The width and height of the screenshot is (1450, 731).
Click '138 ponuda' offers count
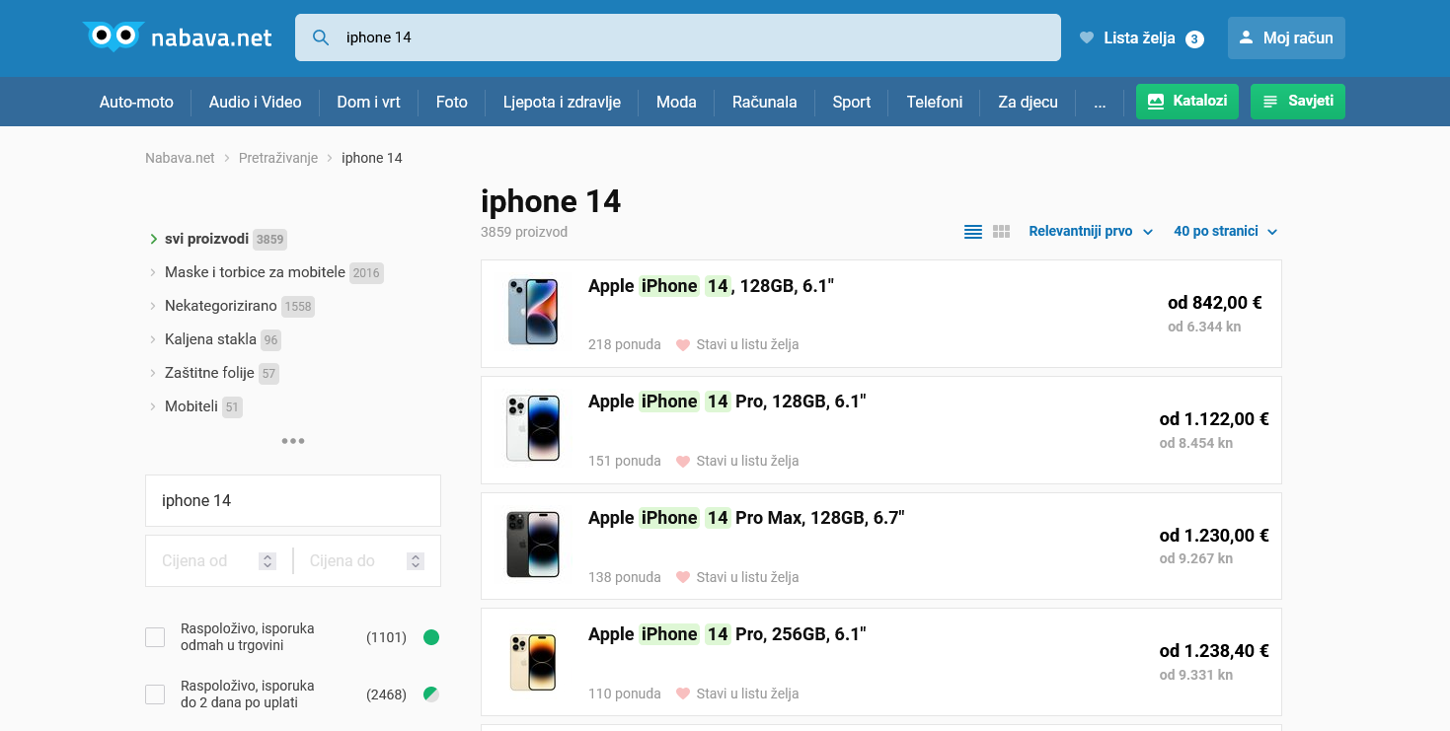625,577
